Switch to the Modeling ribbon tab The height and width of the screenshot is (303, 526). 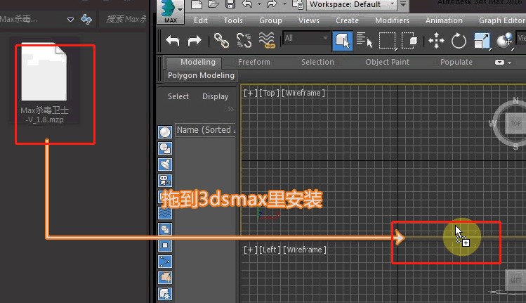coord(198,62)
